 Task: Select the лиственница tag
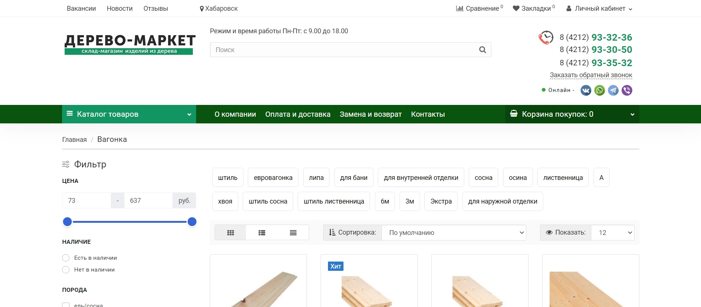563,178
